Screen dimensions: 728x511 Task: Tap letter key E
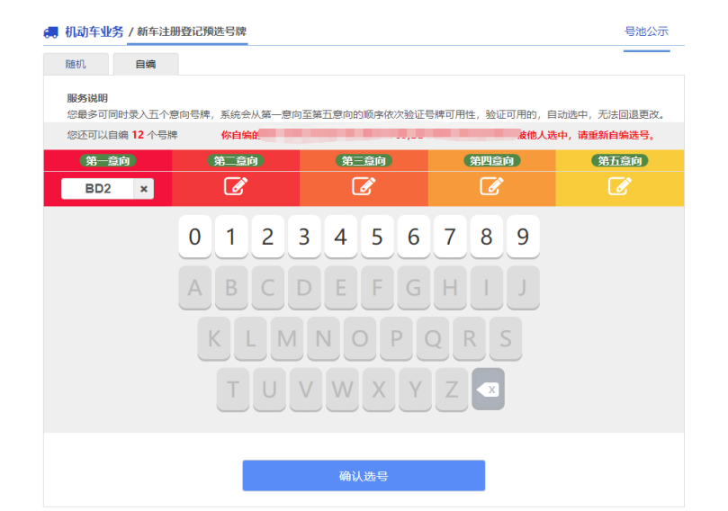pyautogui.click(x=341, y=288)
